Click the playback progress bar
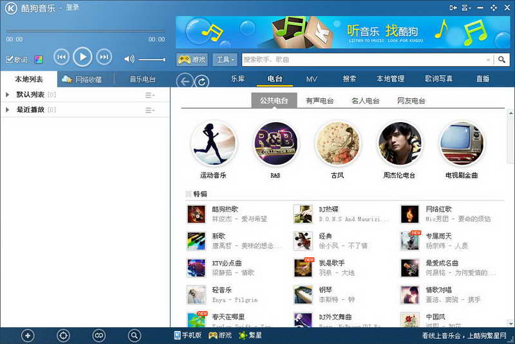Image resolution: width=515 pixels, height=344 pixels. pos(86,32)
